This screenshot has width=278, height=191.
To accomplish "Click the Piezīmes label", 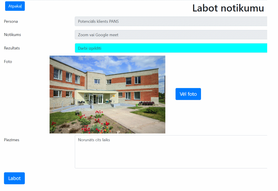I will tap(12, 140).
